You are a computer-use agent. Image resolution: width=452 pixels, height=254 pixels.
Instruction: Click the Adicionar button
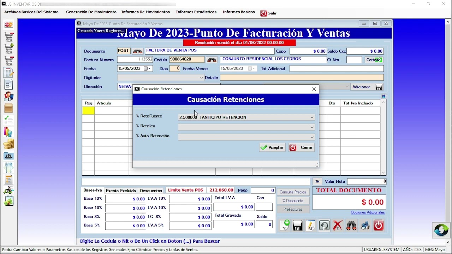(367, 87)
